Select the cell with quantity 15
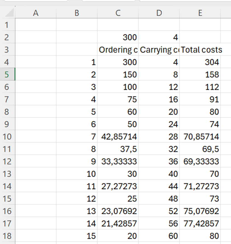This screenshot has height=244, width=231. pos(77,236)
